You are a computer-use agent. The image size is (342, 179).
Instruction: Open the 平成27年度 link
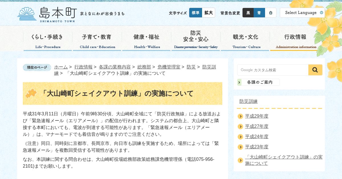coord(257,126)
